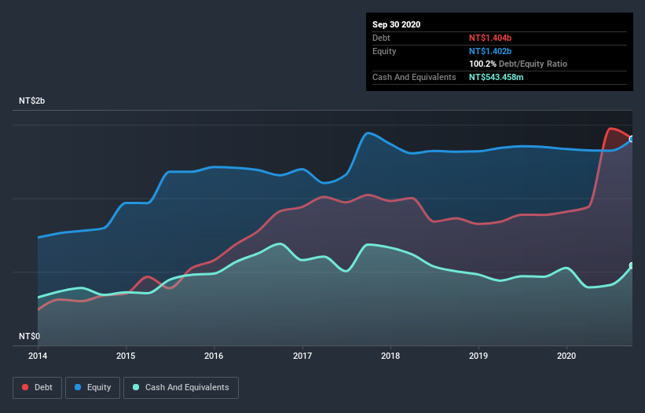Toggle the Equity series legend button
This screenshot has height=413, width=645.
93,388
